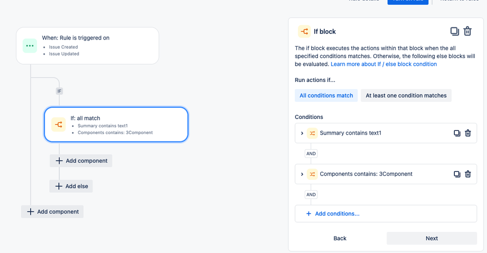487x253 pixels.
Task: Click the Next button
Action: point(432,238)
